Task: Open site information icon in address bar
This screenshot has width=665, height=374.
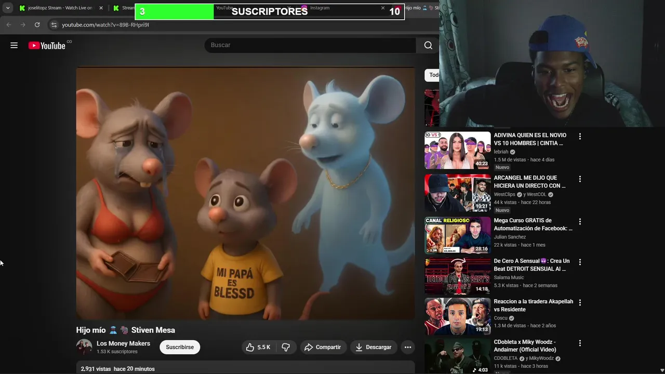Action: tap(54, 24)
